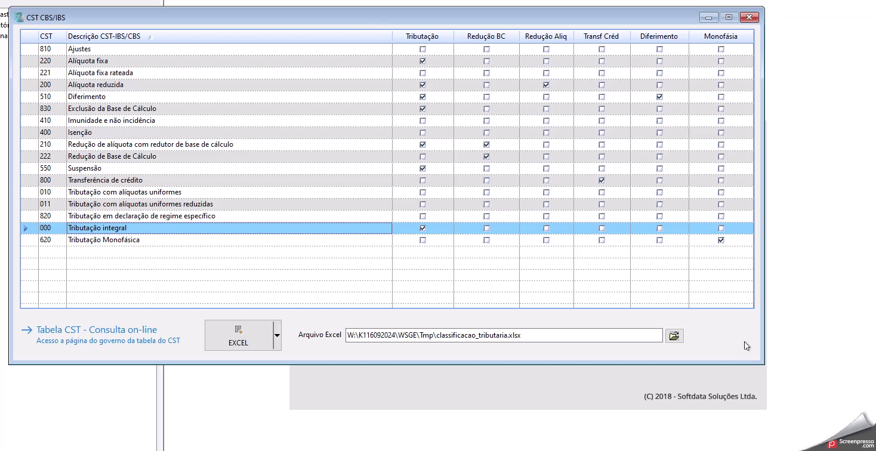This screenshot has width=876, height=451.
Task: Click the Monofásia column header
Action: (x=721, y=36)
